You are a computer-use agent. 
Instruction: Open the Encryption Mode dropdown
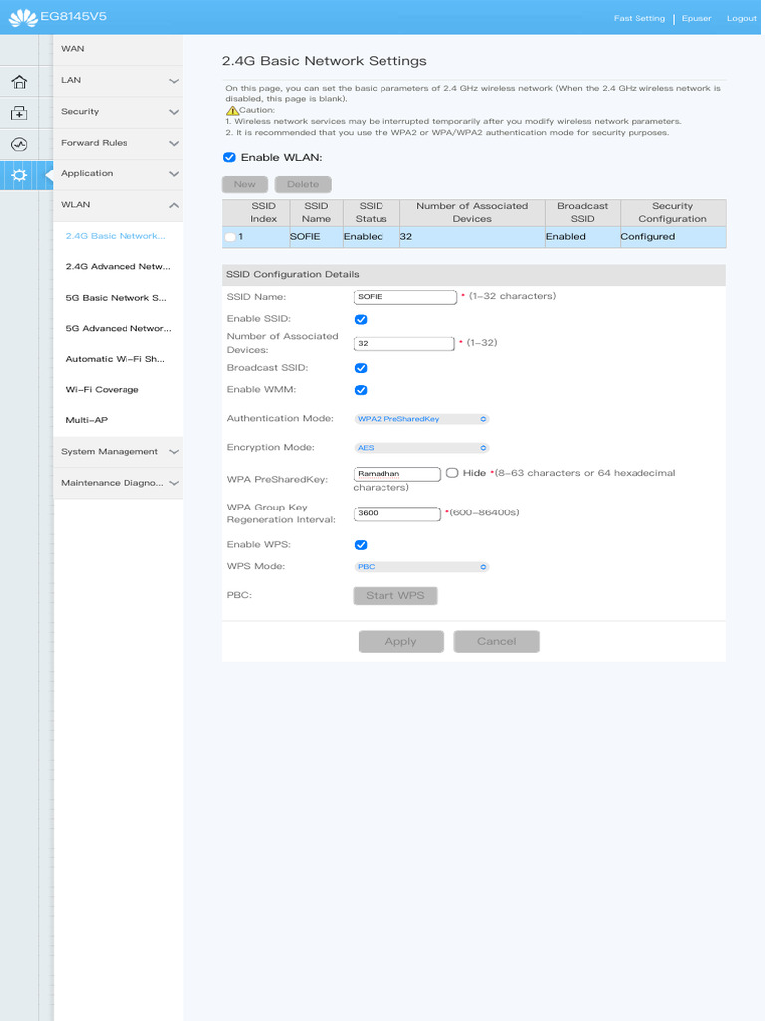point(421,448)
